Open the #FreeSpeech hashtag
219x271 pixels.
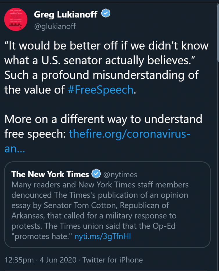click(100, 90)
